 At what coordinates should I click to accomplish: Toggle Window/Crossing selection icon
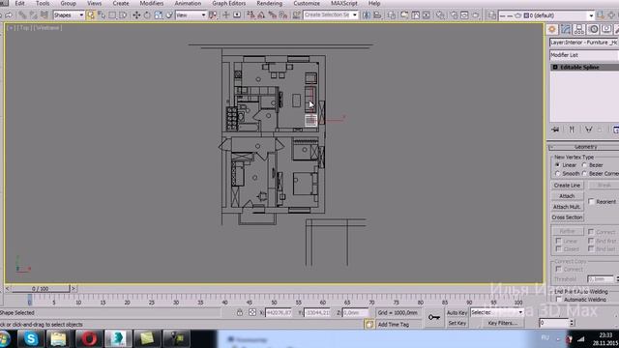[x=123, y=15]
